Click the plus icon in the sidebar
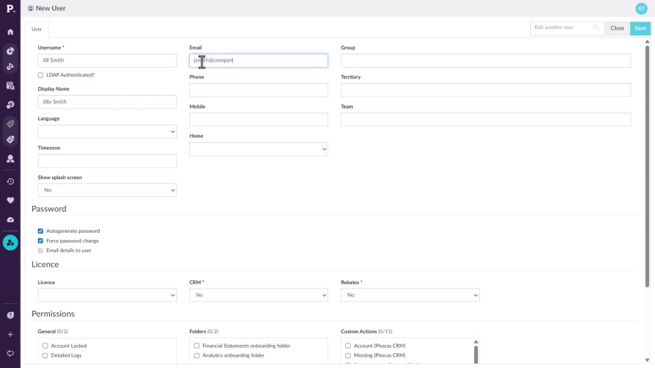The image size is (655, 368). coord(10,335)
